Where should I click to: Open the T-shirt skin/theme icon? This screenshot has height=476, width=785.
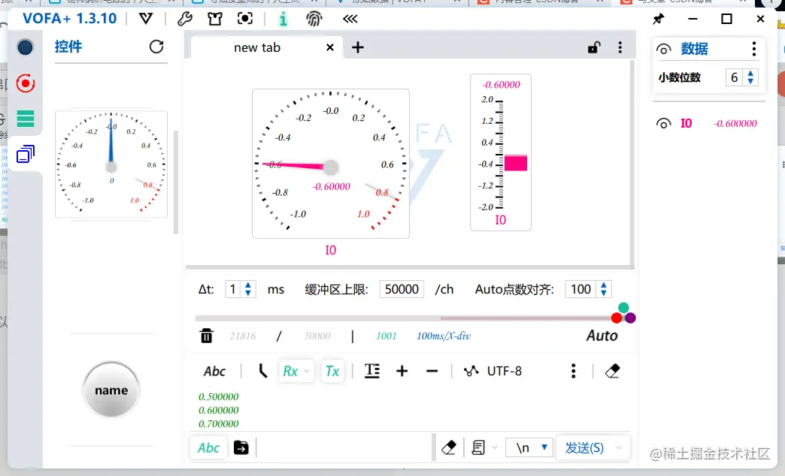pyautogui.click(x=215, y=19)
